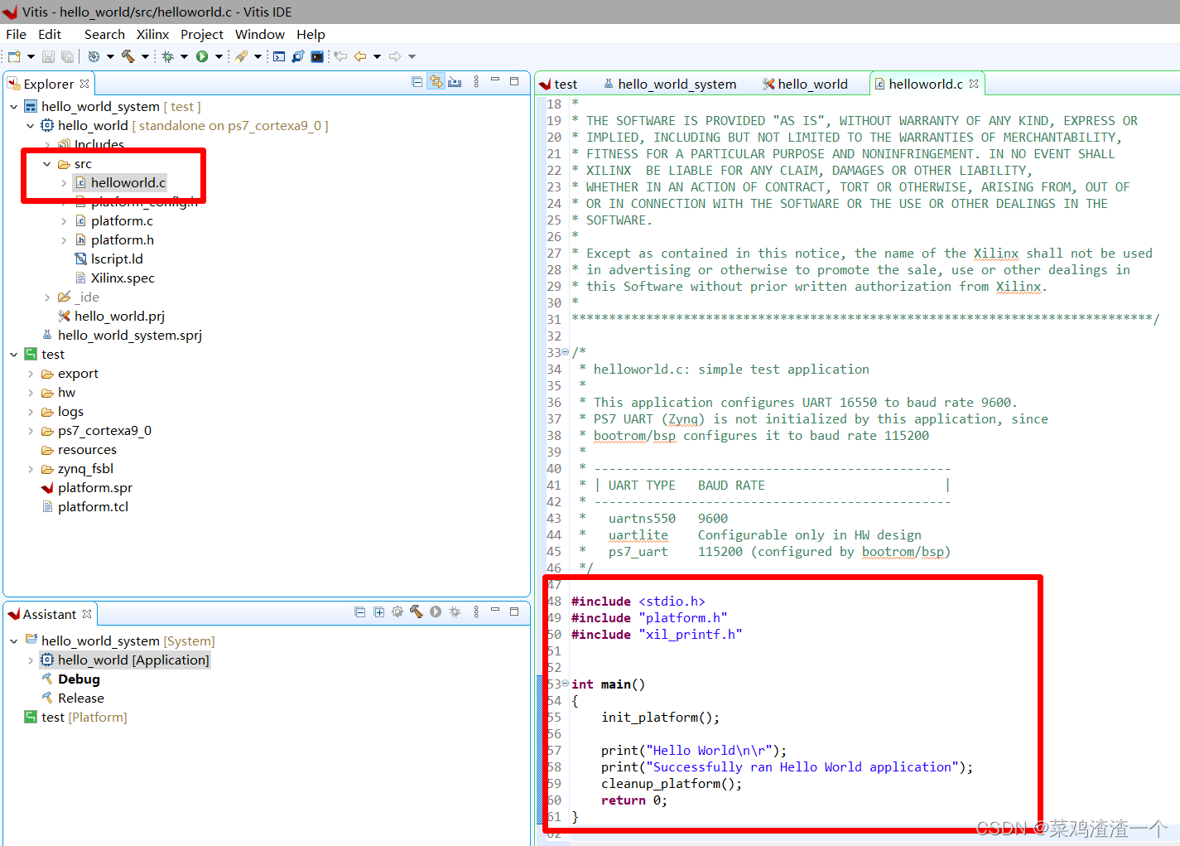Click the Save toolbar icon
Image resolution: width=1180 pixels, height=846 pixels.
click(48, 56)
